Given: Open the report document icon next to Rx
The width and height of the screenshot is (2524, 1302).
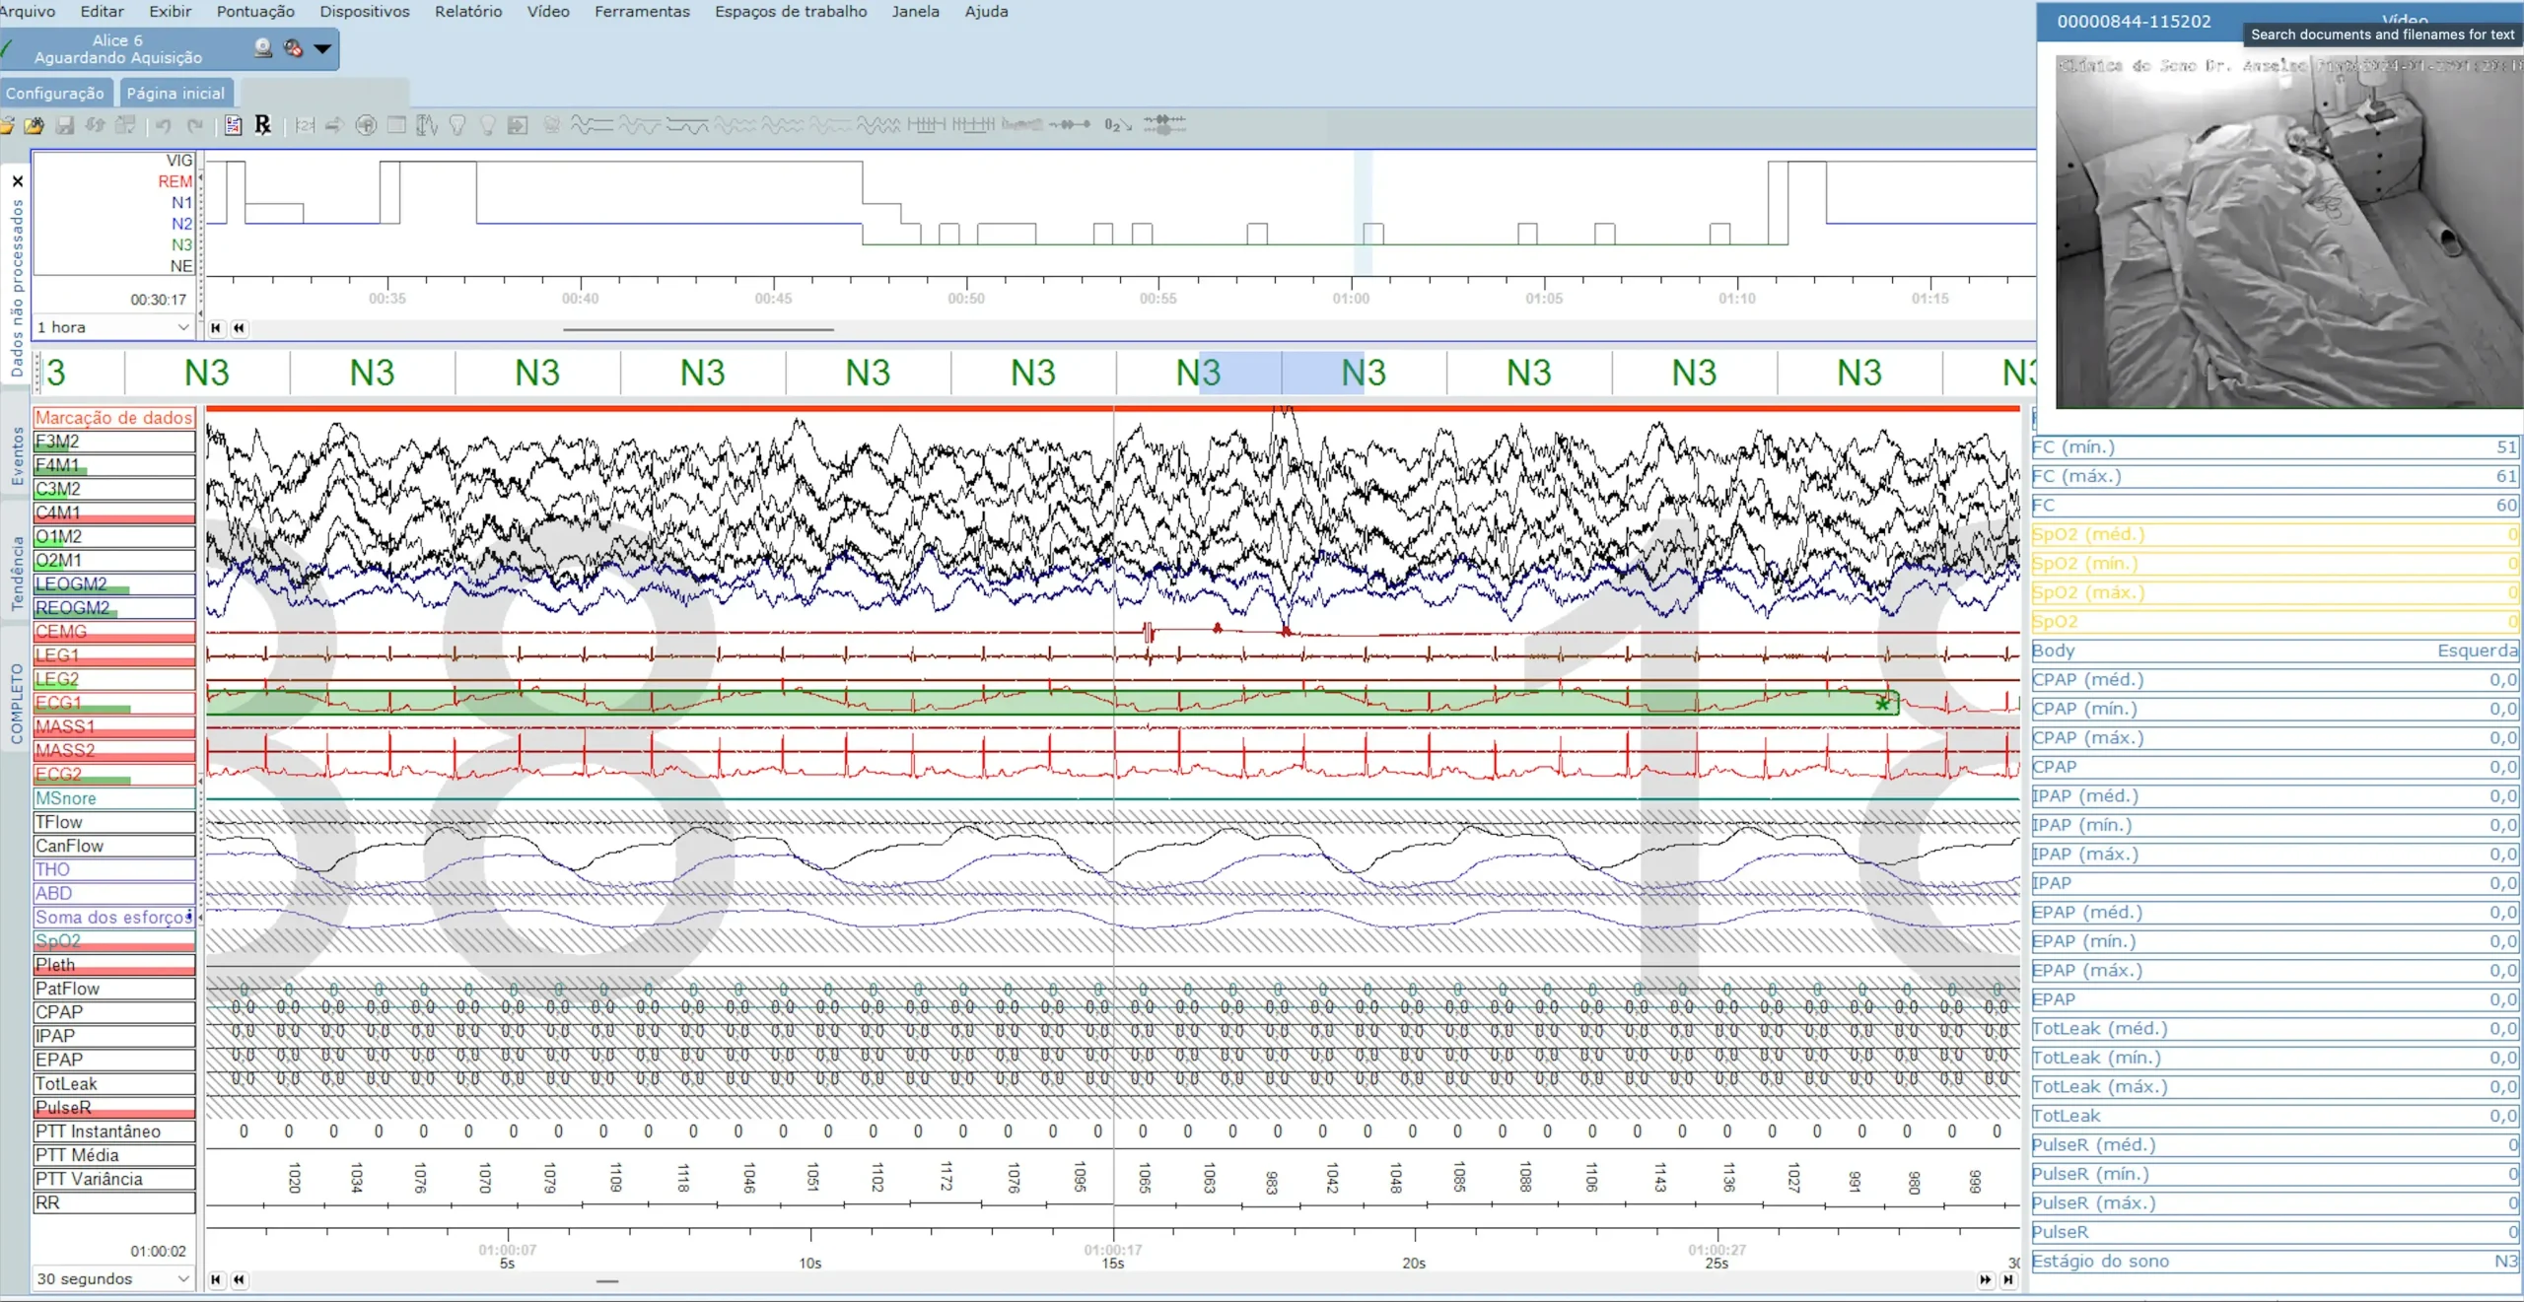Looking at the screenshot, I should click(234, 125).
